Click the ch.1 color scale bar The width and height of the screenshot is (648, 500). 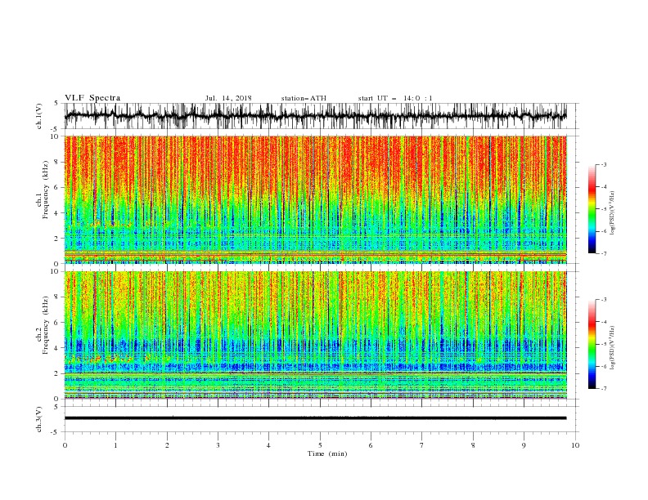tap(592, 209)
